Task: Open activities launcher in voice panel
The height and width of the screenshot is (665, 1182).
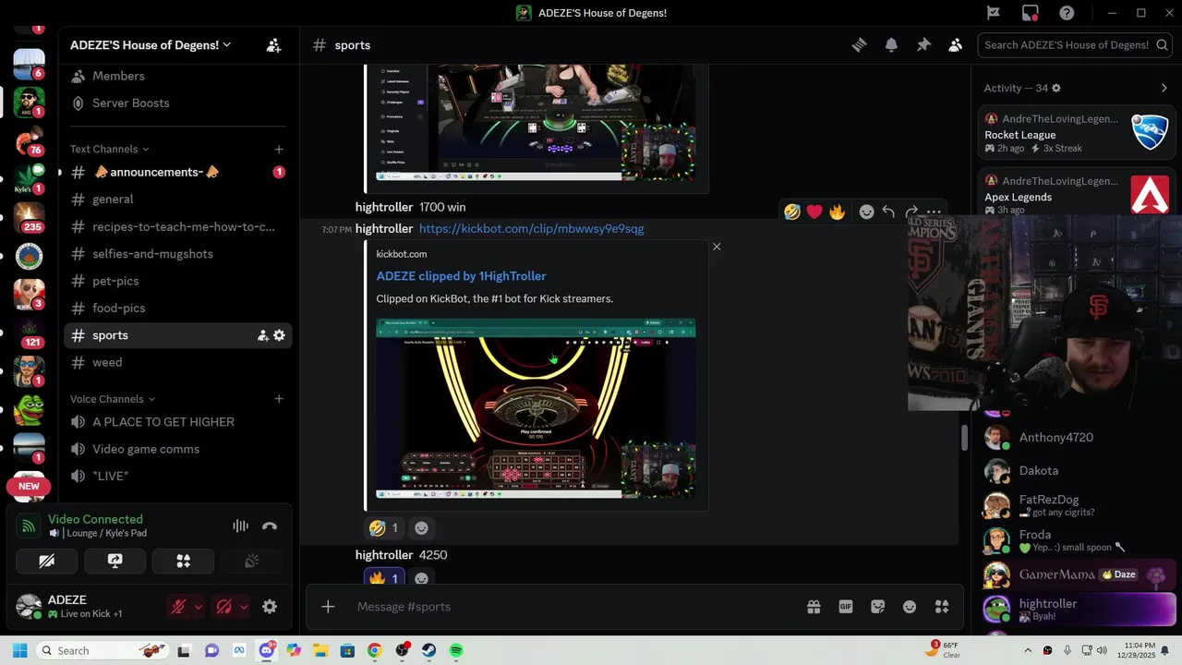Action: click(183, 561)
